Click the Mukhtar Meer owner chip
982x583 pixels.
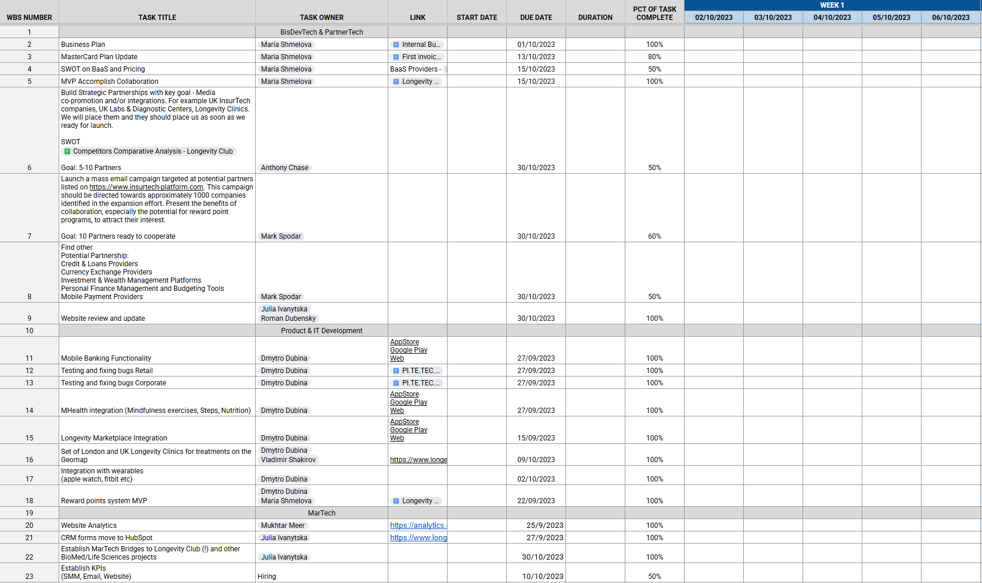(283, 526)
